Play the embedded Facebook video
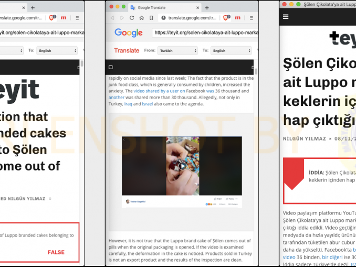The image size is (356, 267). click(x=183, y=166)
